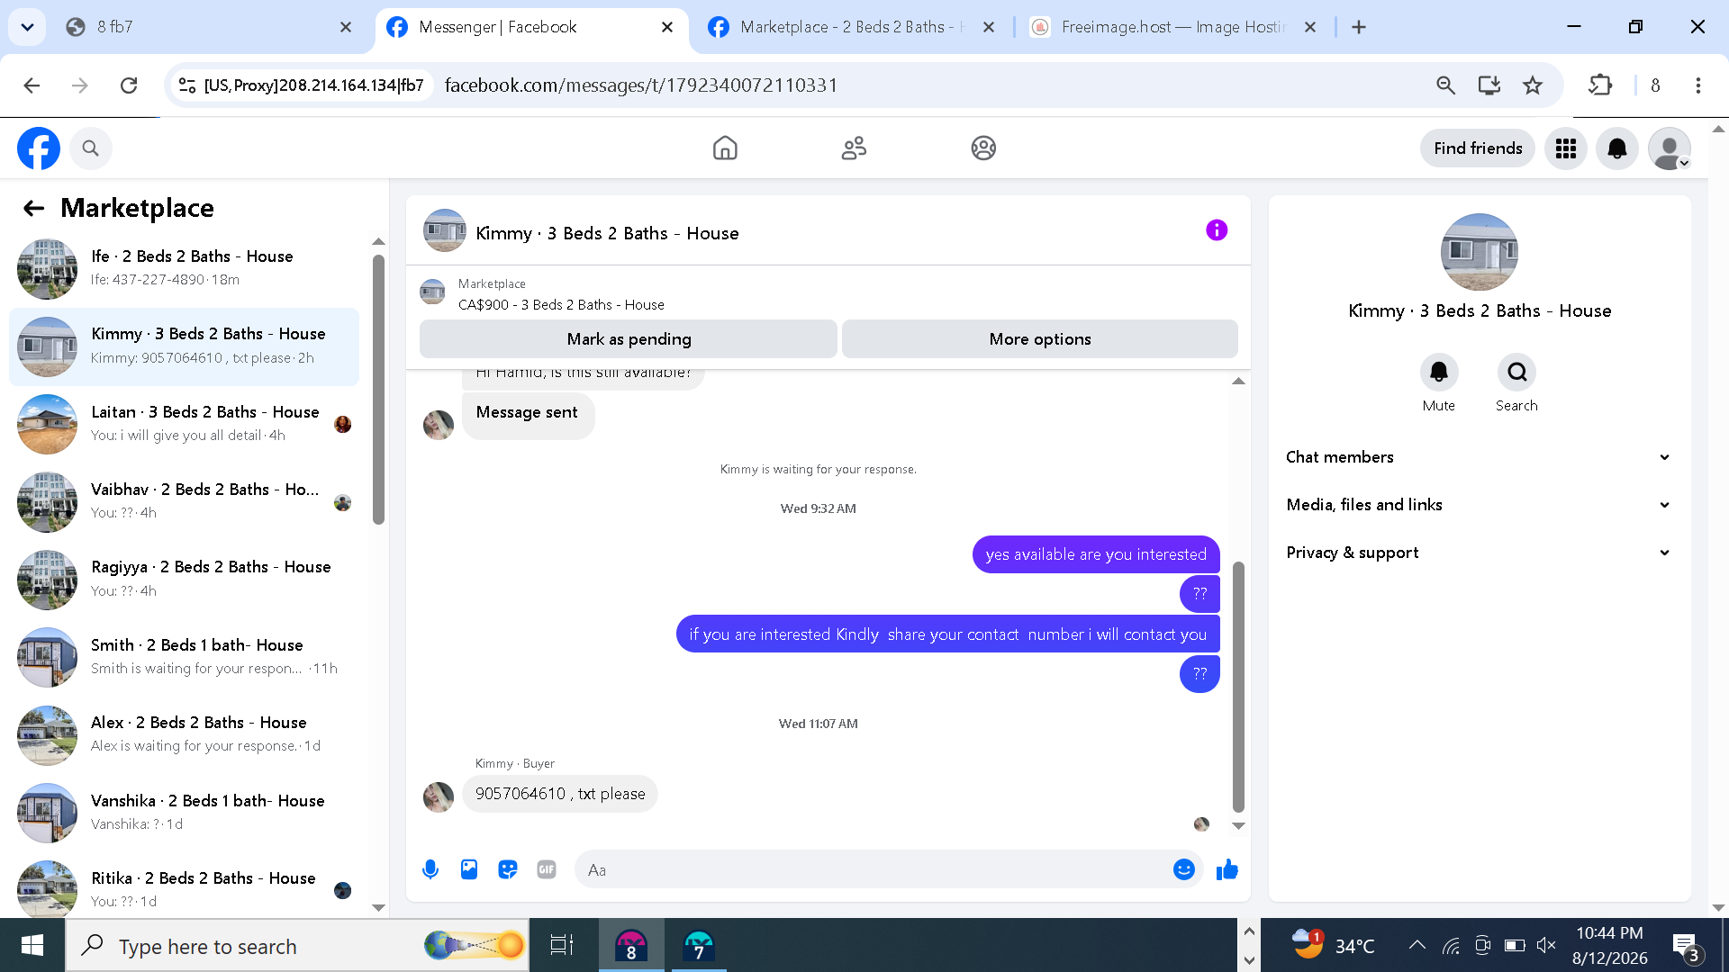
Task: Click the browser address bar URL
Action: [641, 85]
